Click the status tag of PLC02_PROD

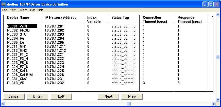123,30
